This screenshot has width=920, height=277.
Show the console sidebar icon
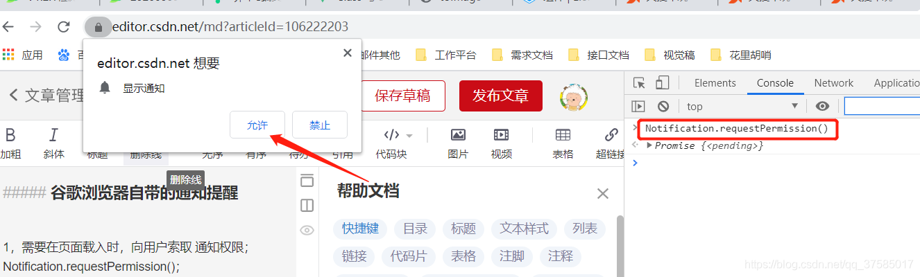[638, 107]
